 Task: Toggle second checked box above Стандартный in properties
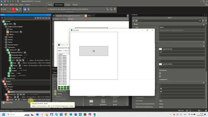pos(160,76)
